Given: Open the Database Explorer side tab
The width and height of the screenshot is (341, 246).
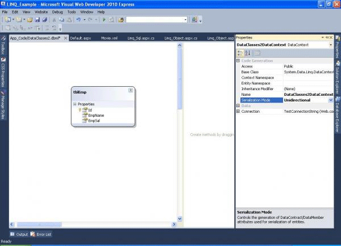Looking at the screenshot, I should [x=338, y=114].
